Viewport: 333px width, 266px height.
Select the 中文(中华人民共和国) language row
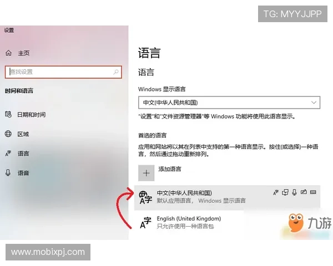(x=227, y=197)
